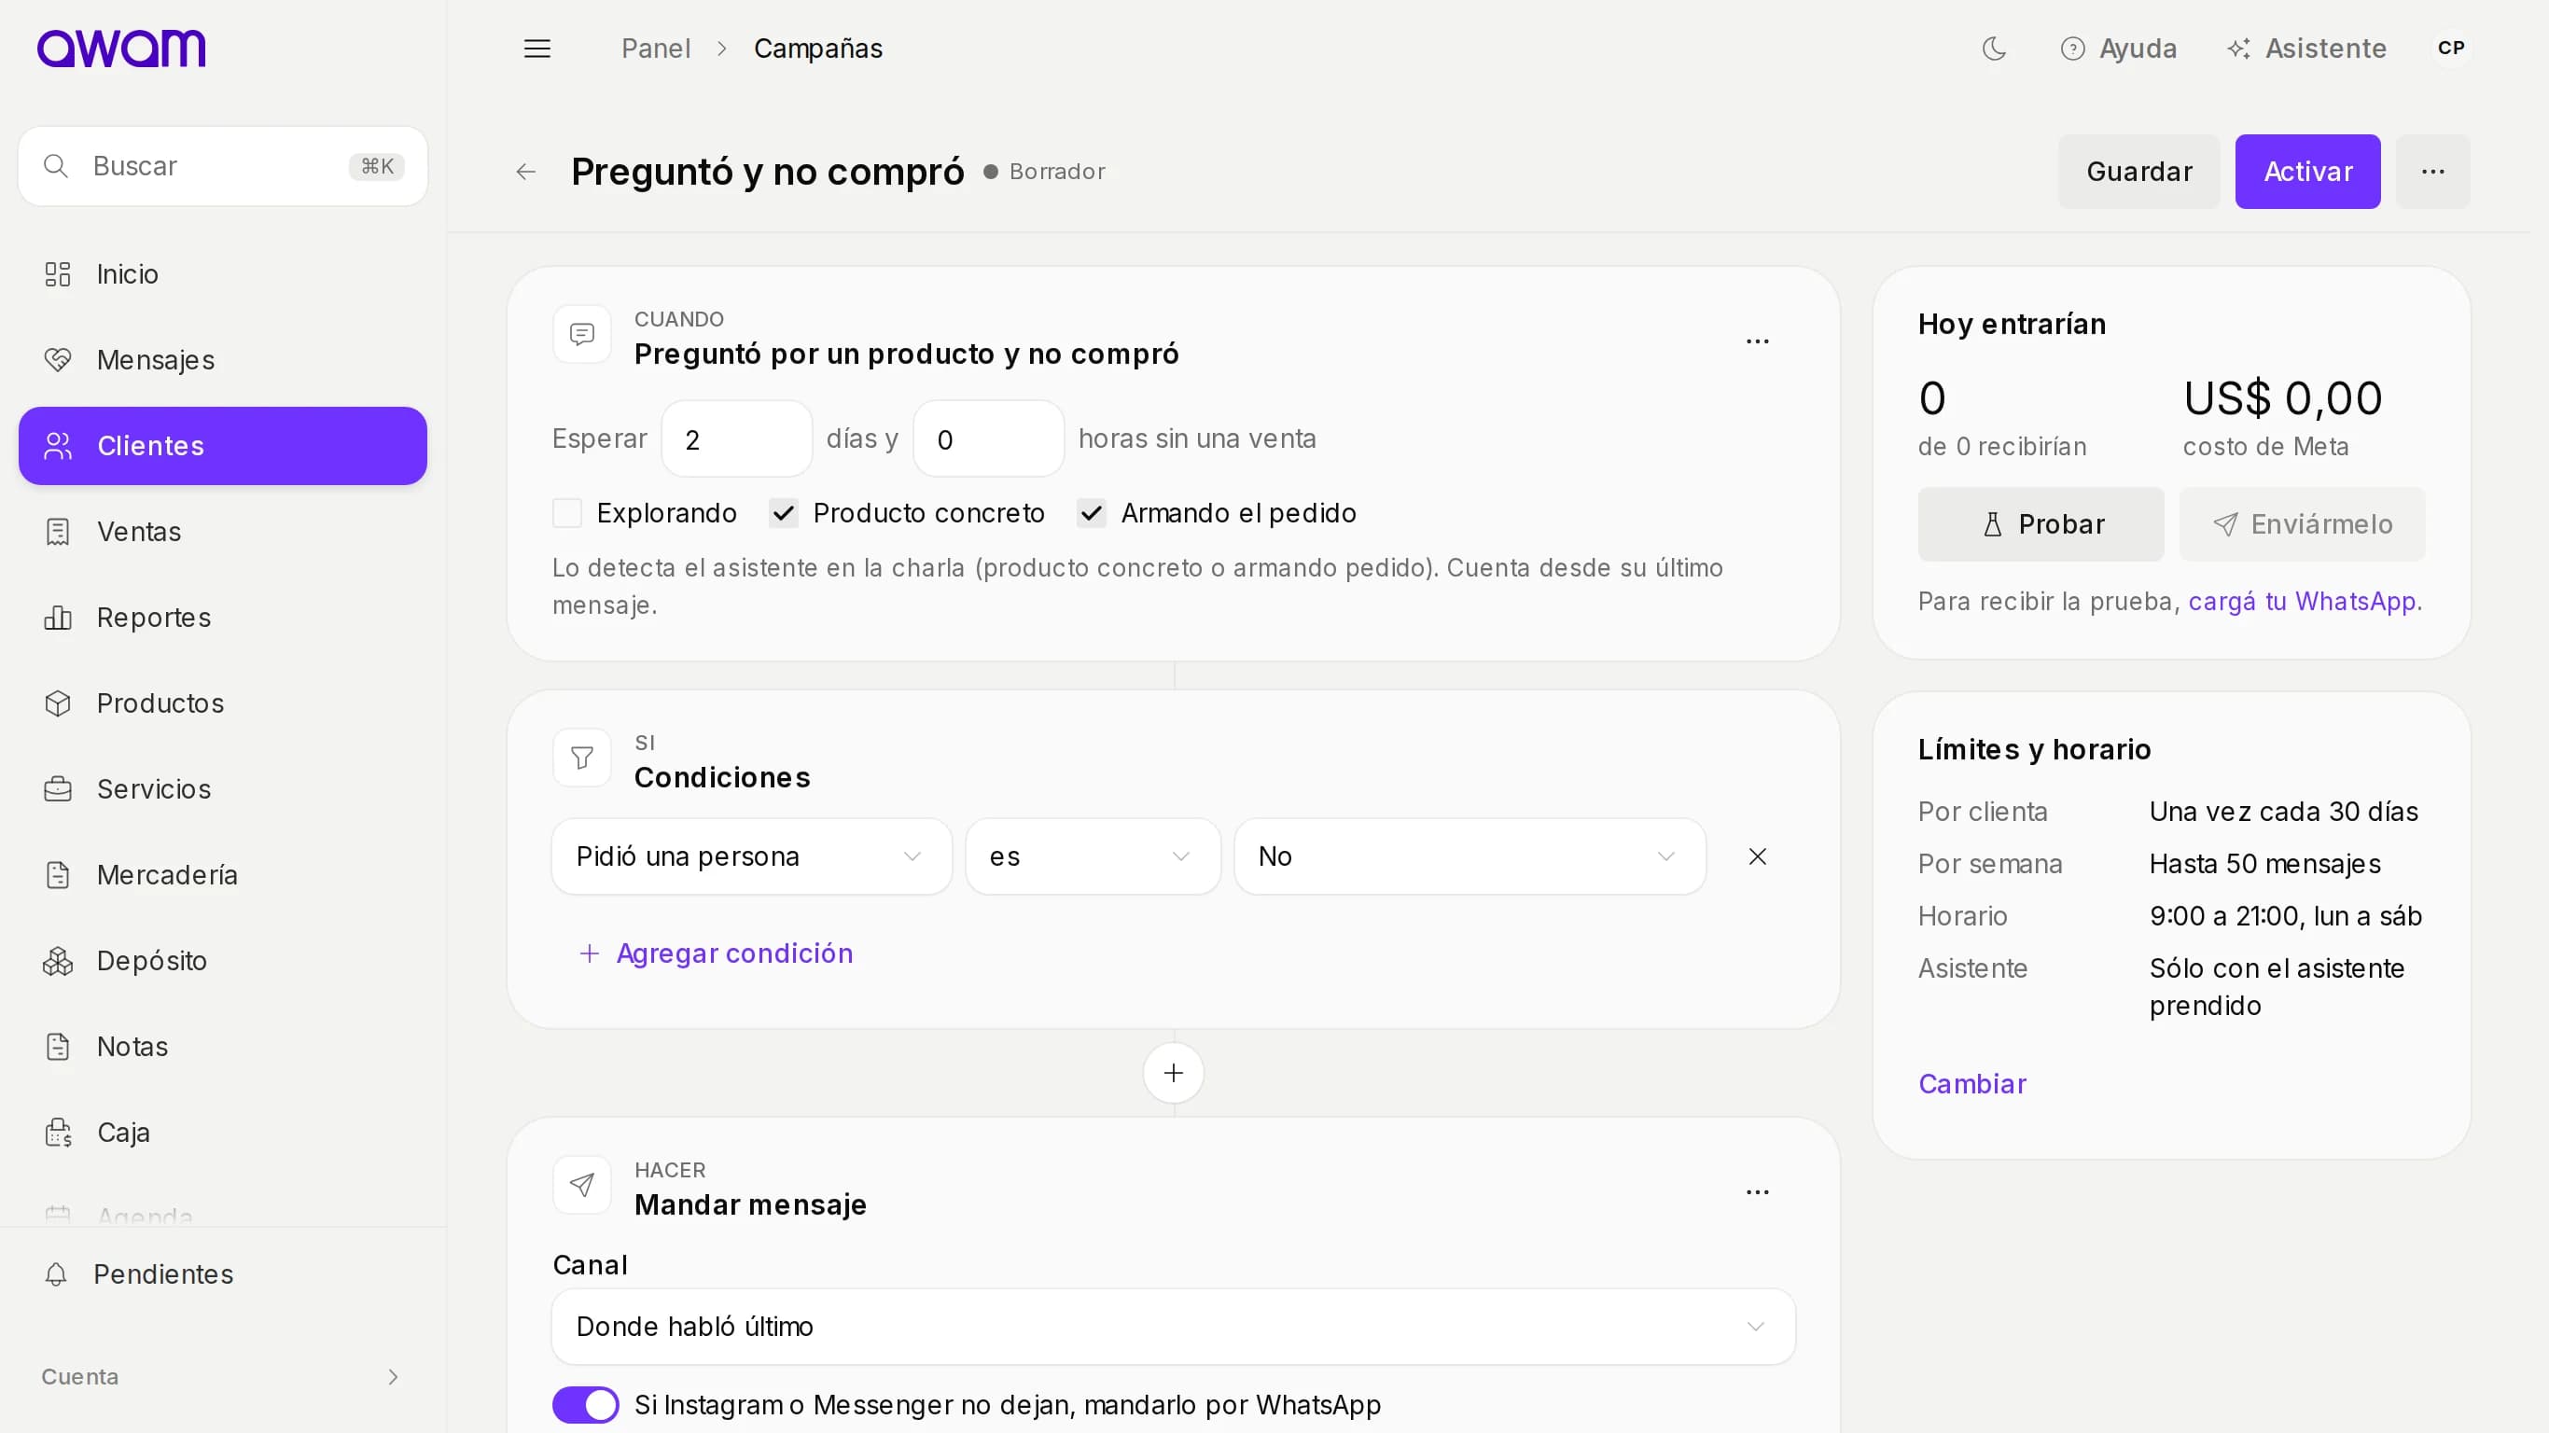Toggle the WhatsApp fallback switch off
Screen dimensions: 2549x1433
[x=586, y=1405]
